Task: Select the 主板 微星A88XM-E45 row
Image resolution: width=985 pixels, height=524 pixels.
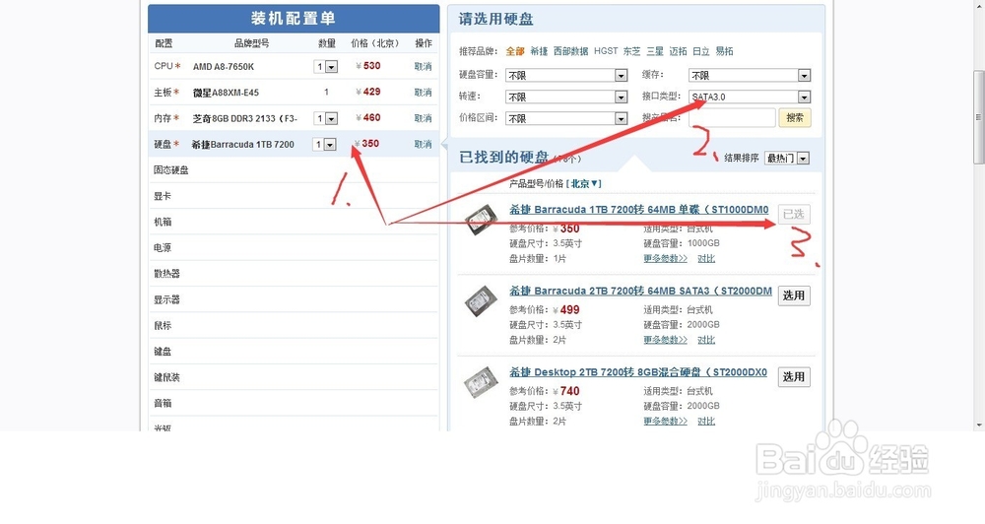Action: coord(294,93)
